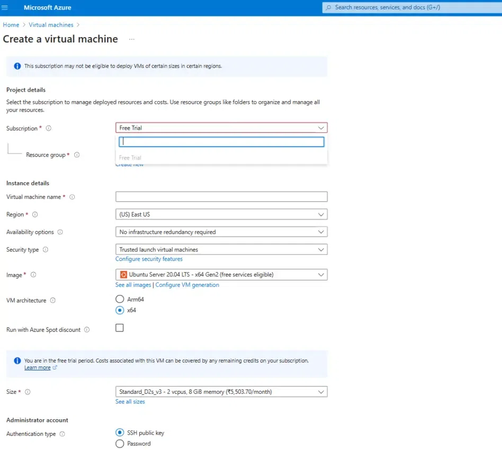Click the Virtual machine name field
The width and height of the screenshot is (502, 450).
[221, 197]
